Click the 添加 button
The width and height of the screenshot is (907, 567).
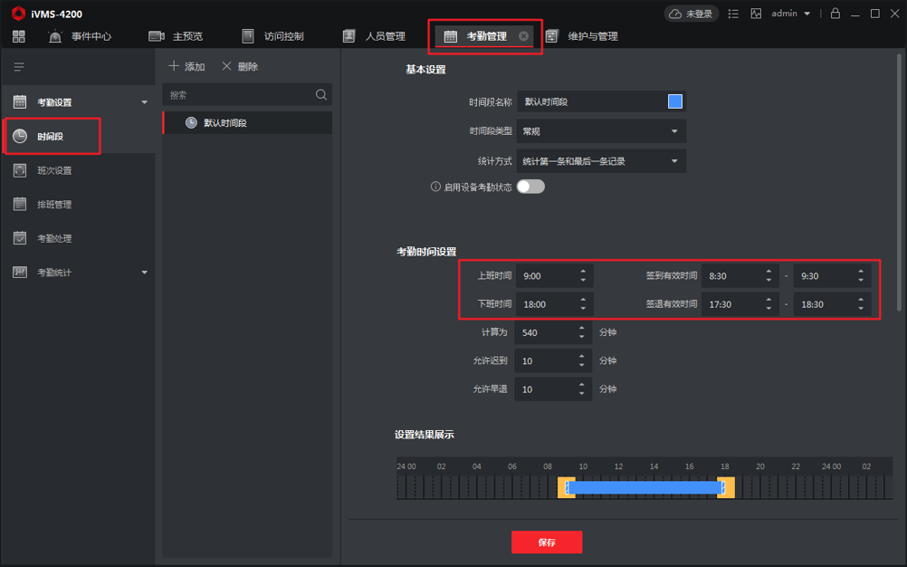[187, 67]
